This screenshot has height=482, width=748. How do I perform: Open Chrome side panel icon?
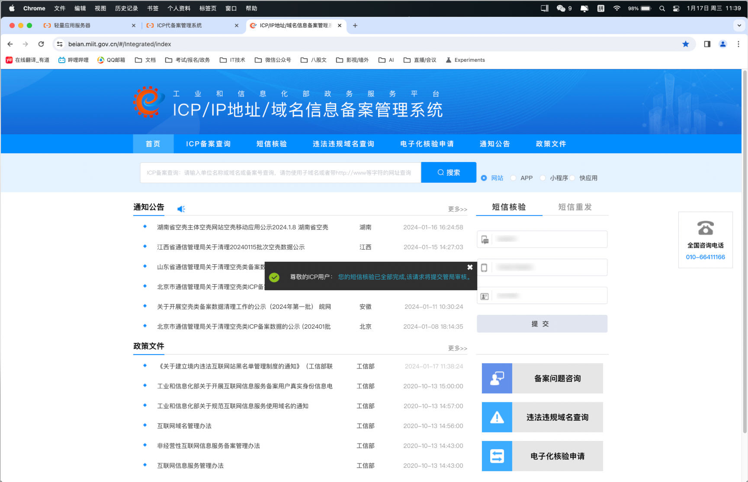pyautogui.click(x=707, y=44)
